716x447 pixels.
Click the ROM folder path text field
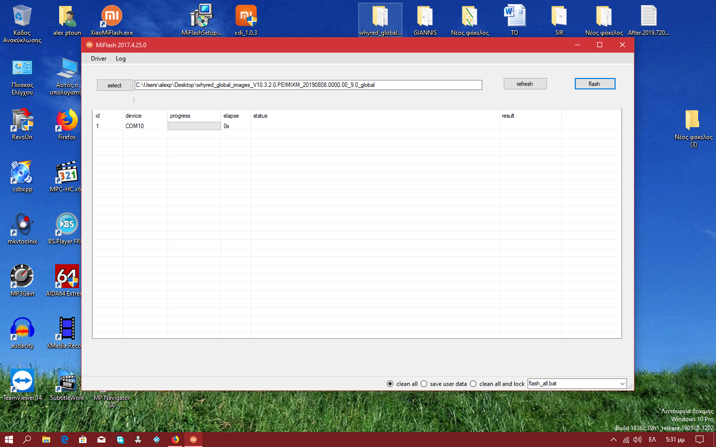click(308, 85)
